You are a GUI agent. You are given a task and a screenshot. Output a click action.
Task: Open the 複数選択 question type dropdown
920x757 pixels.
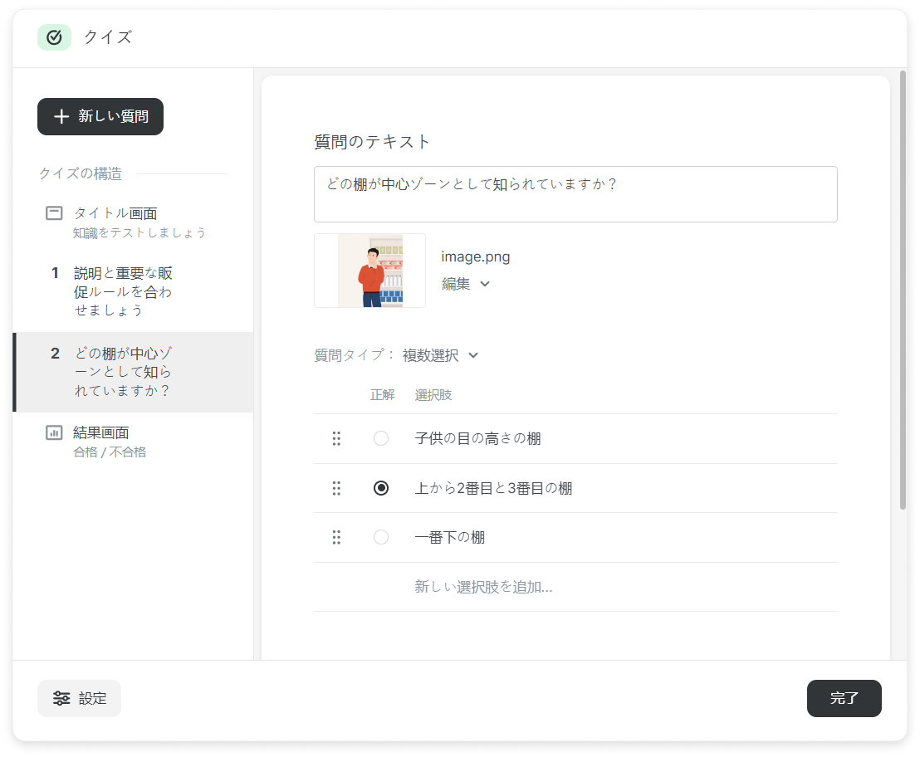[x=440, y=355]
